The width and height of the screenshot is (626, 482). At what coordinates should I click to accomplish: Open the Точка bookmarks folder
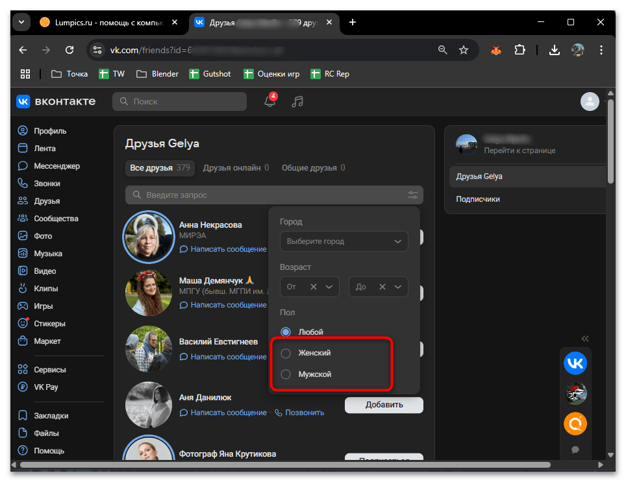[x=70, y=74]
